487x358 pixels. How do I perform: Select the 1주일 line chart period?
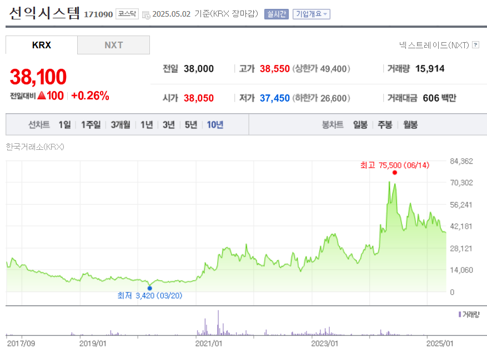(x=91, y=125)
